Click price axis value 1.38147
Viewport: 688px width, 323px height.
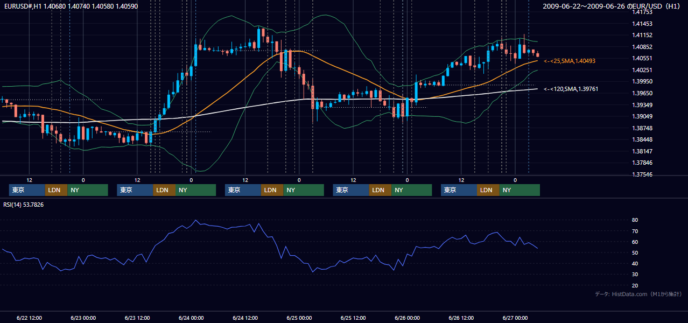[642, 151]
